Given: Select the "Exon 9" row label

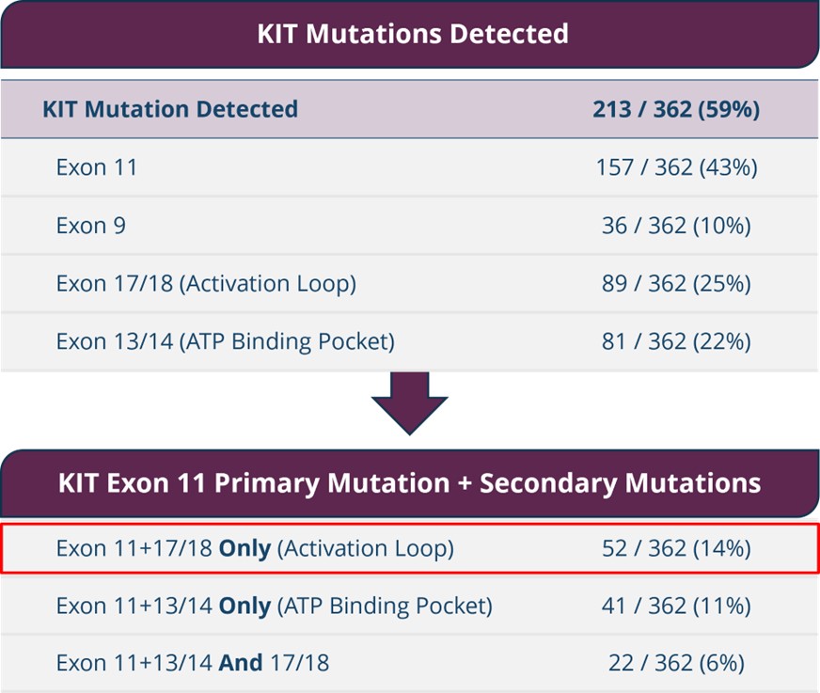Looking at the screenshot, I should pyautogui.click(x=90, y=226).
